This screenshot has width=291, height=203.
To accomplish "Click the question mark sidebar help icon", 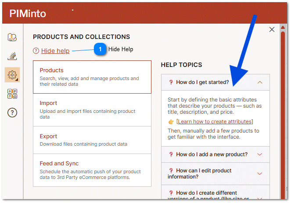I will 12,113.
